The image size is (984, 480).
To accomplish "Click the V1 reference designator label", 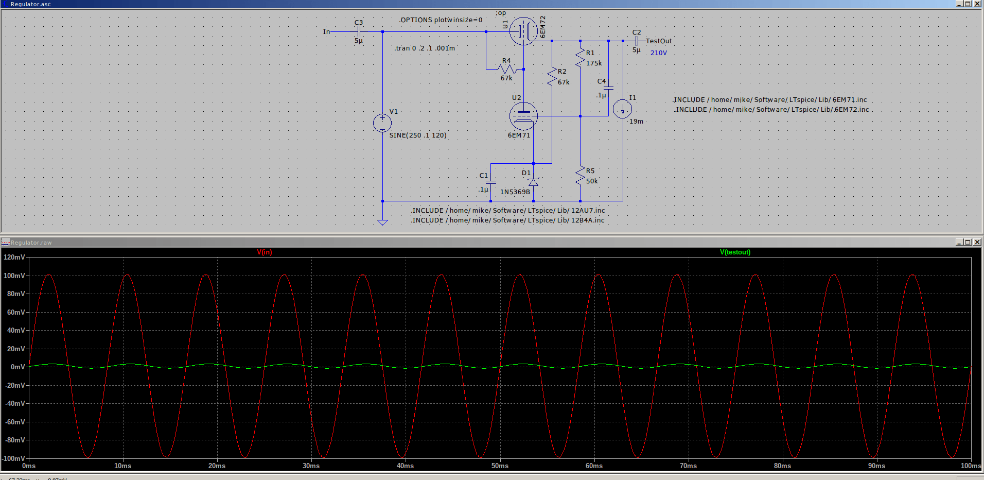I will [x=394, y=111].
